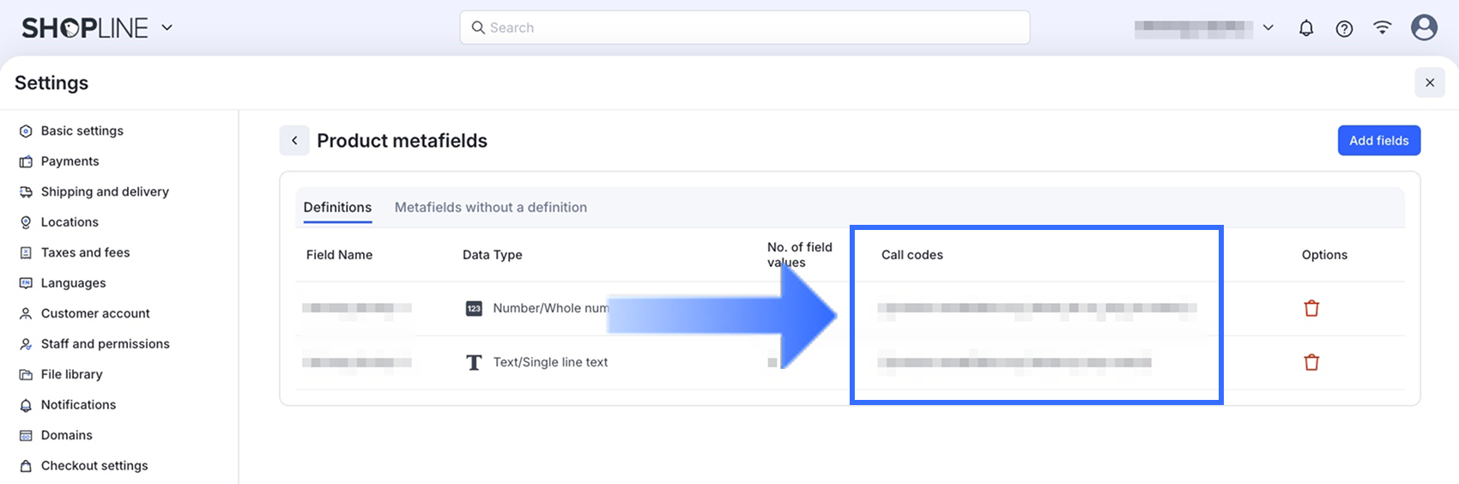The image size is (1459, 484).
Task: Open Metafields without a definition tab
Action: click(490, 208)
